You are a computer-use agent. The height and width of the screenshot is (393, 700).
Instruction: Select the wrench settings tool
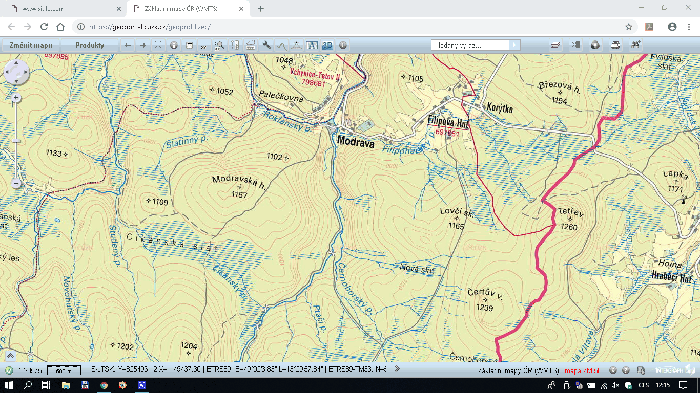[x=266, y=45]
